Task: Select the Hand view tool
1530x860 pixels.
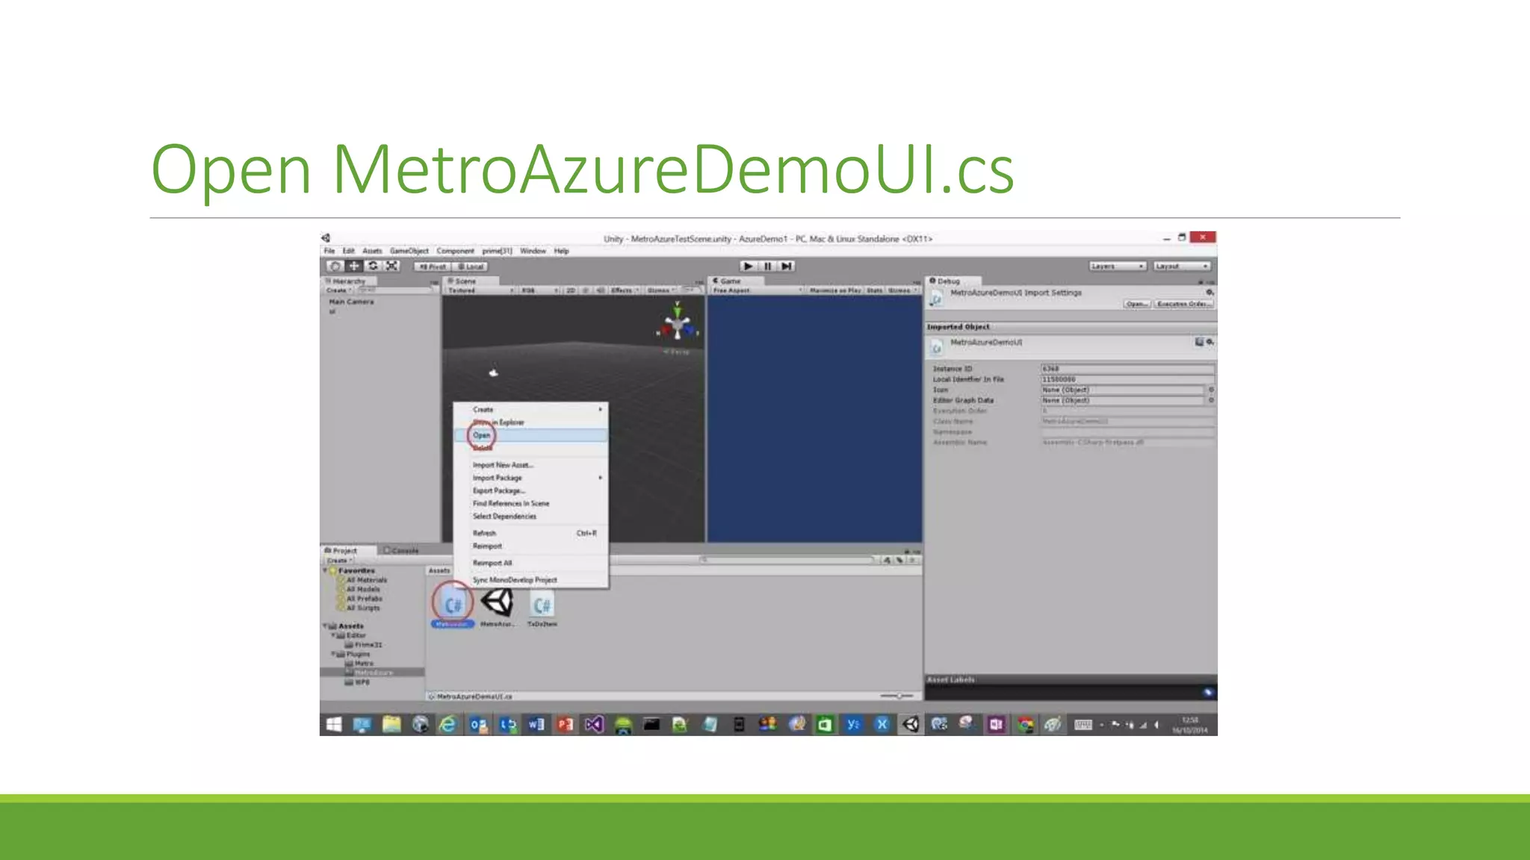Action: click(x=335, y=266)
